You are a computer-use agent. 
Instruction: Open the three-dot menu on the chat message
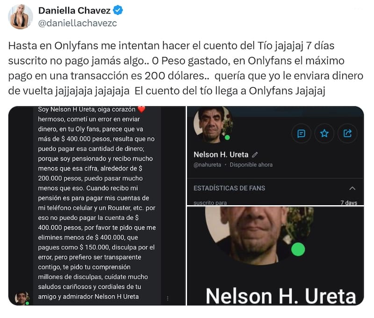(x=168, y=298)
